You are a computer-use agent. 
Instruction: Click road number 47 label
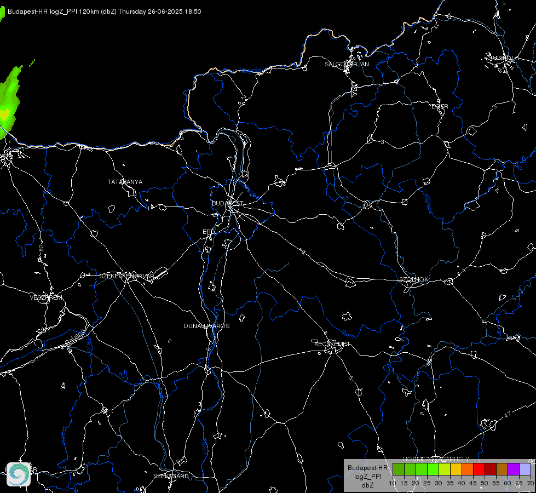pos(508,415)
